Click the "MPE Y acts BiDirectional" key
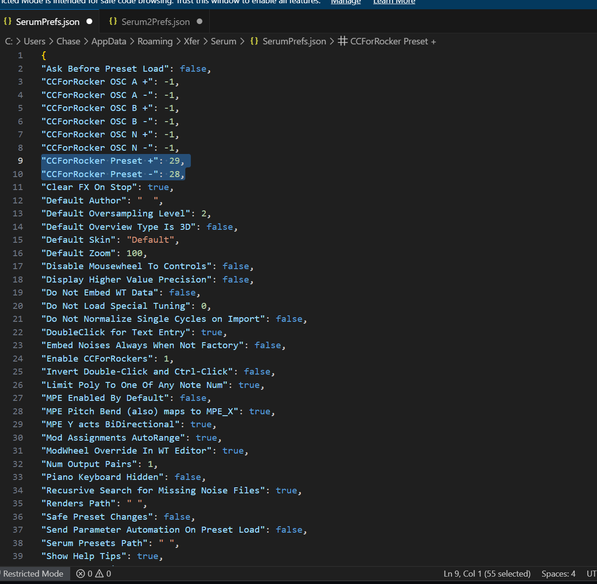The width and height of the screenshot is (597, 584). pos(110,424)
